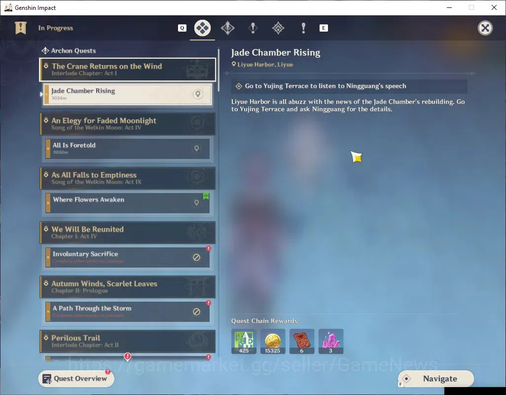Select the Archon Quests filter icon
The width and height of the screenshot is (506, 395).
point(227,28)
